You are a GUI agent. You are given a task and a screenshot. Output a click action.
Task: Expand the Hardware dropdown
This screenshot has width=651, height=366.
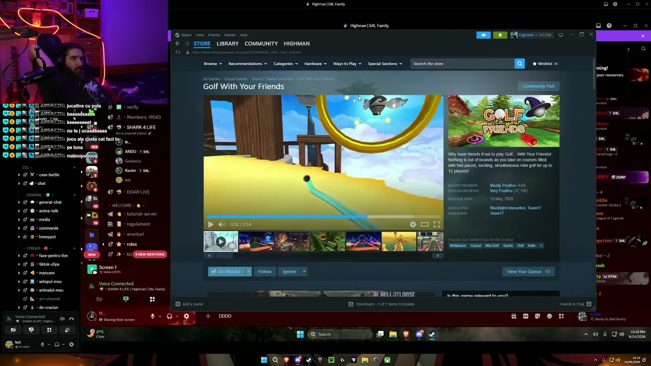[316, 64]
